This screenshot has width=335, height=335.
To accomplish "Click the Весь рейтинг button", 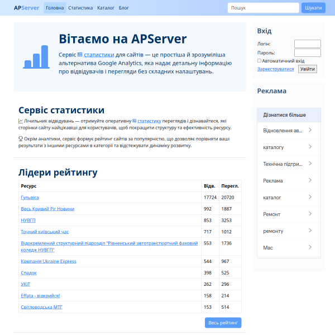I will tap(223, 323).
